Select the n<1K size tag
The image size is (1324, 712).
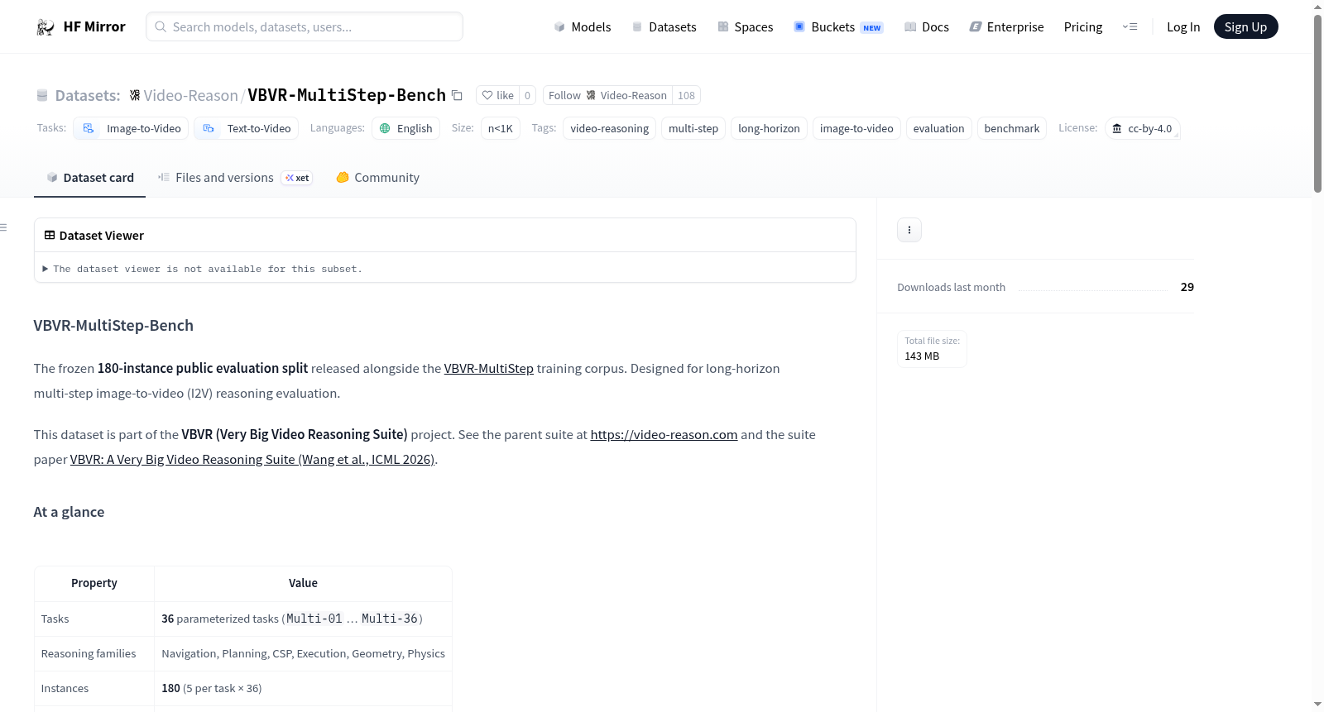(501, 128)
